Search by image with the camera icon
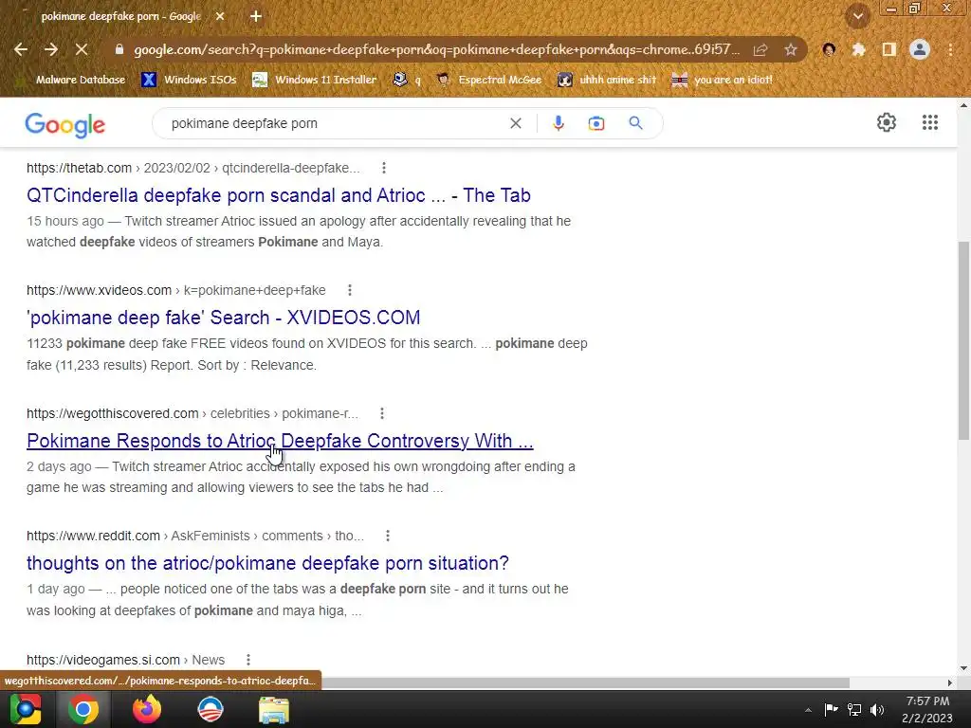 coord(595,123)
